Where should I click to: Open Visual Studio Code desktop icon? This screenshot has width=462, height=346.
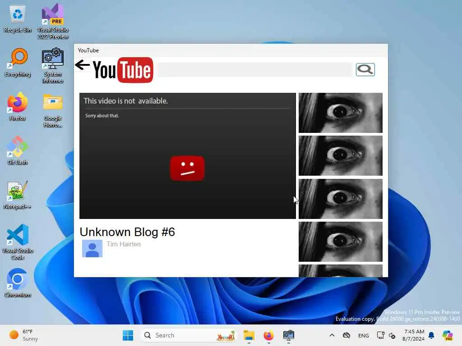click(18, 242)
